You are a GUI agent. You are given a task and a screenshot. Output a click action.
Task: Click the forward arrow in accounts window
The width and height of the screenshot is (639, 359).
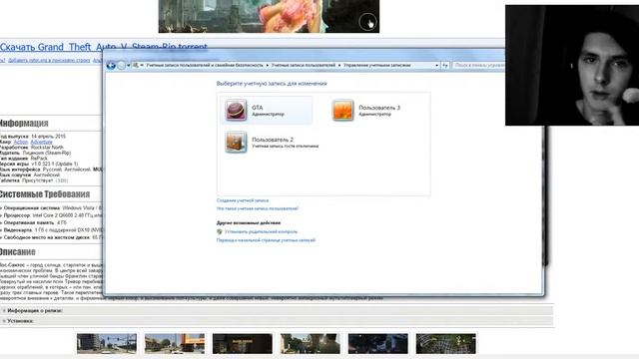(122, 65)
